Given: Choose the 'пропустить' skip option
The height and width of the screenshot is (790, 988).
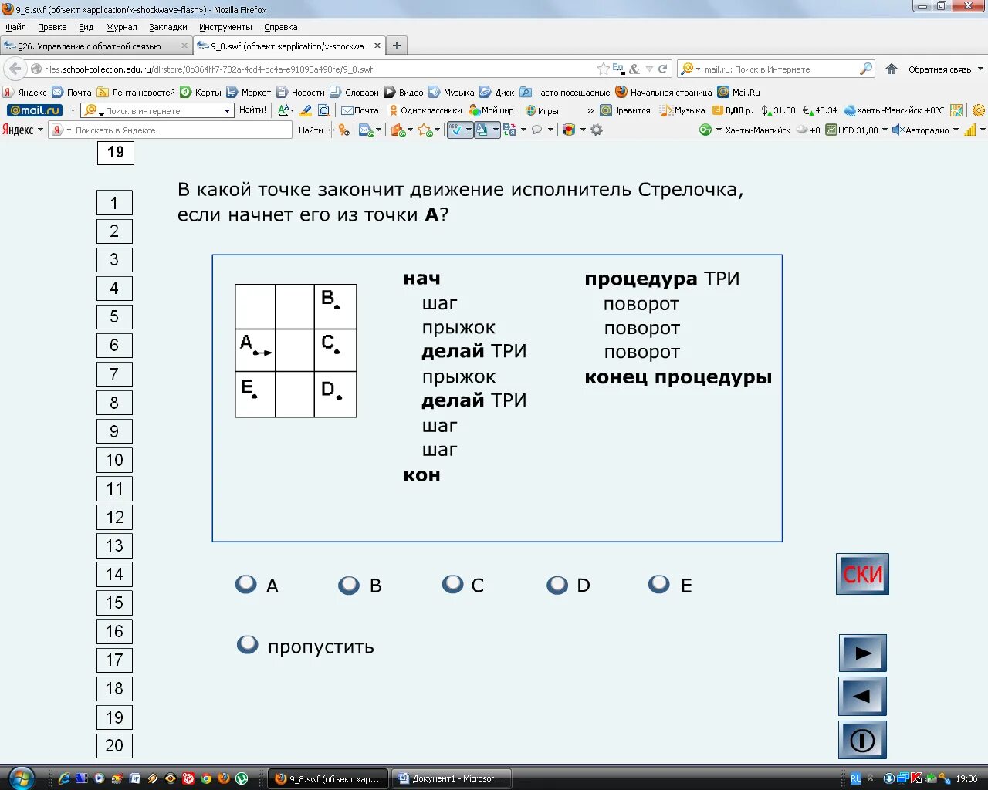Looking at the screenshot, I should 248,644.
